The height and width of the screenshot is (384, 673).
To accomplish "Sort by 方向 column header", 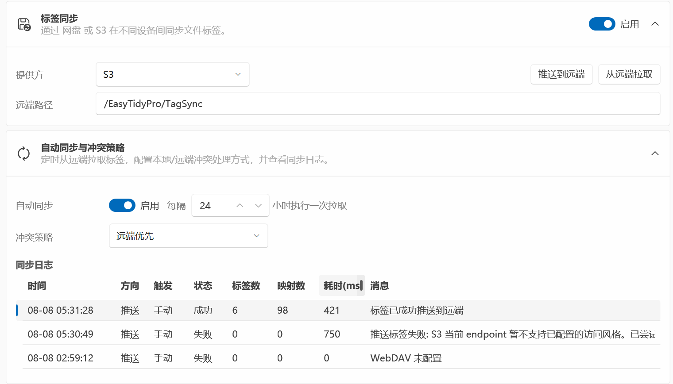I will 130,286.
